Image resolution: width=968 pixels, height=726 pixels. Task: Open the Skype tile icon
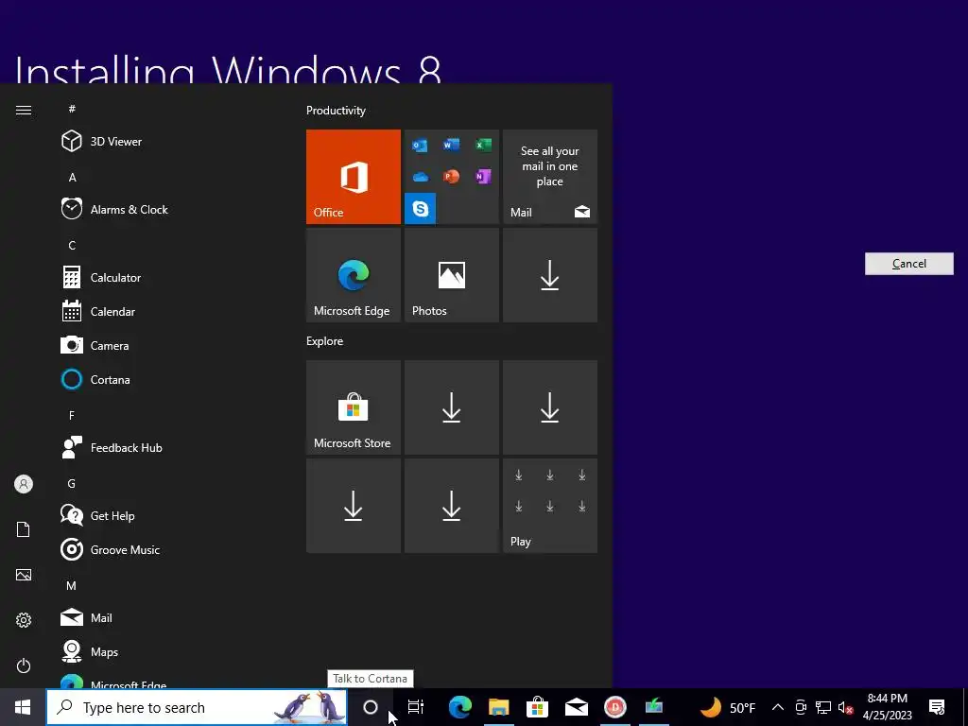tap(421, 209)
